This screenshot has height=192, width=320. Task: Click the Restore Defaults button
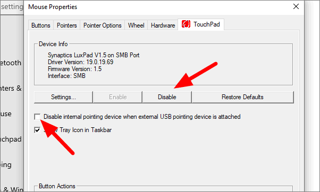242,97
